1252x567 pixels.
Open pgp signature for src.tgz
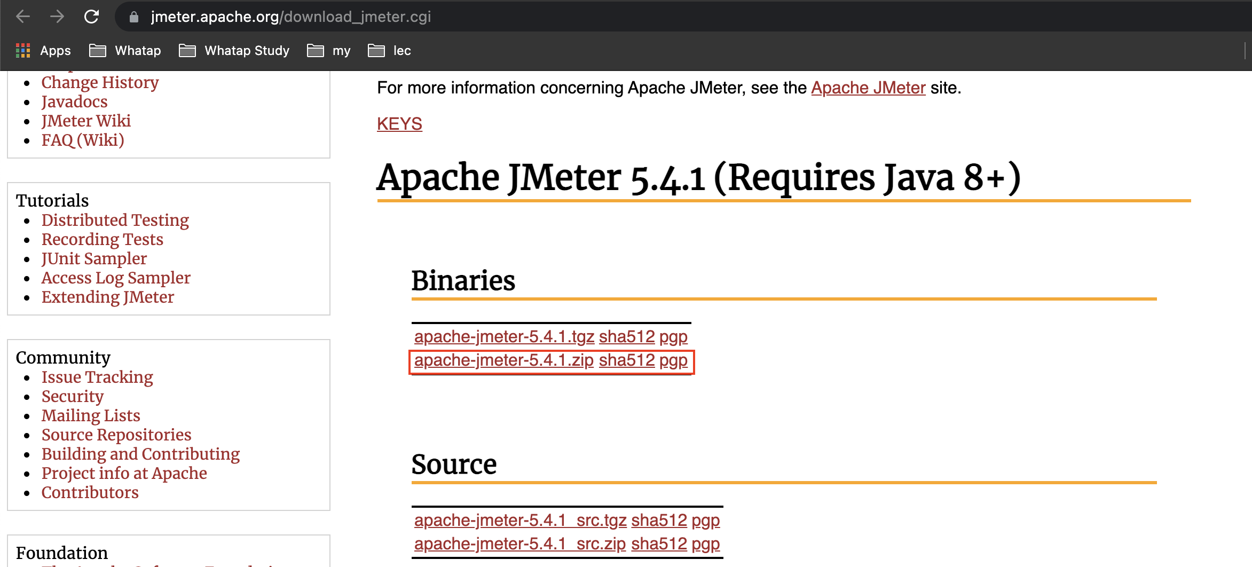pyautogui.click(x=705, y=521)
